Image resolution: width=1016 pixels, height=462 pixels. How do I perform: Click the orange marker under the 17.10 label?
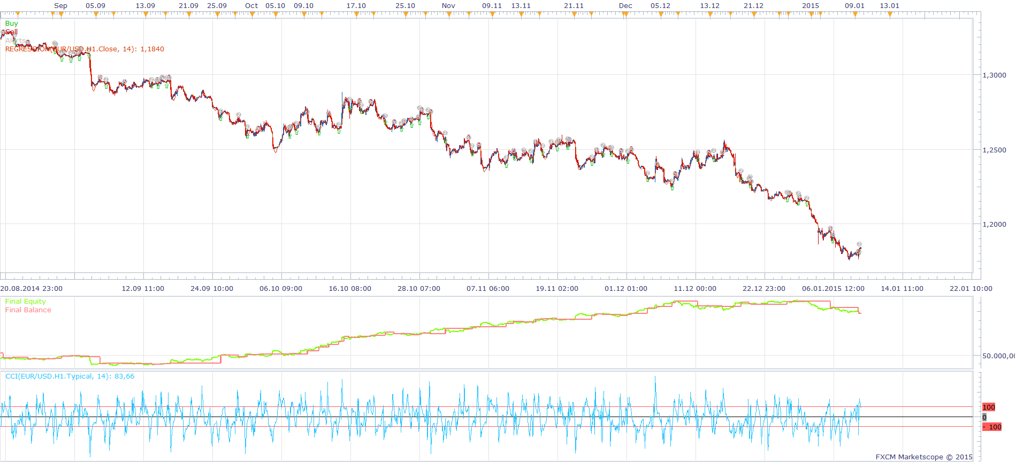pos(356,14)
